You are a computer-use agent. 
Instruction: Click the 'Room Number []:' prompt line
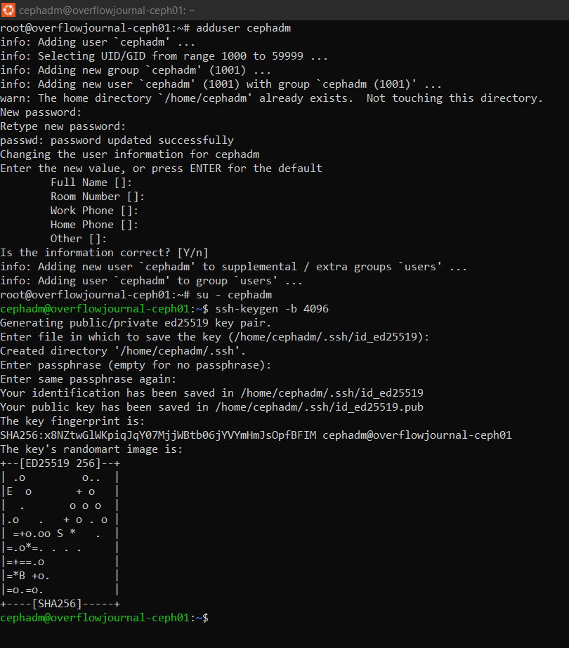point(98,197)
